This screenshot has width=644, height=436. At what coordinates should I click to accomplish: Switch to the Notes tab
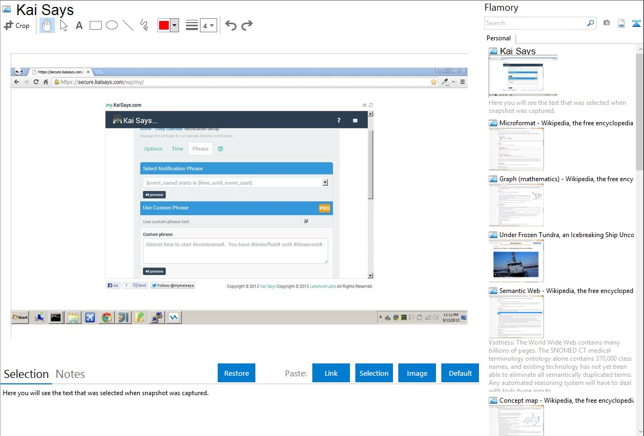[x=70, y=374]
